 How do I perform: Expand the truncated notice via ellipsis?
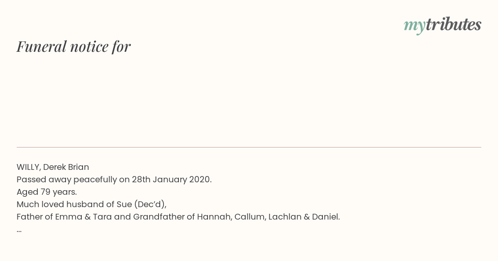coord(19,231)
